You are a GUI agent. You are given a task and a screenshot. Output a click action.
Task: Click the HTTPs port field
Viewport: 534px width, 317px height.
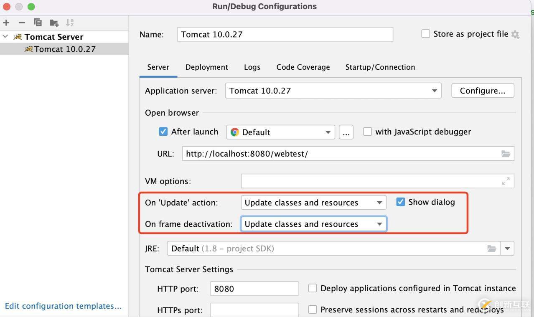point(254,310)
